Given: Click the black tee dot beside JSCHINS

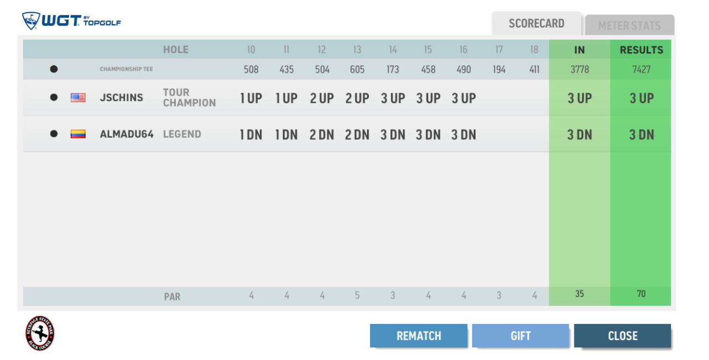Looking at the screenshot, I should coord(54,97).
